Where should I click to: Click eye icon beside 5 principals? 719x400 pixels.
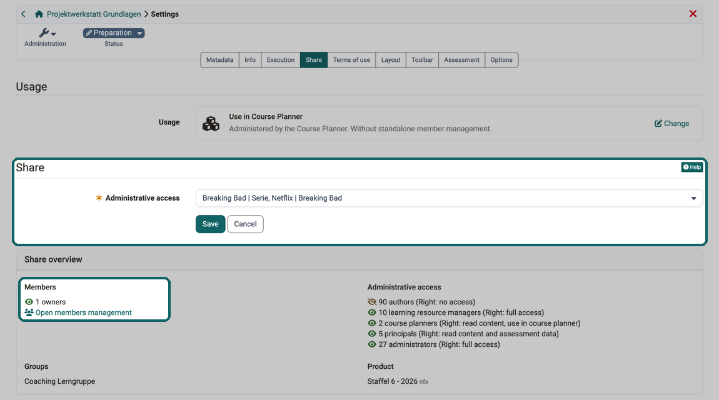point(372,334)
